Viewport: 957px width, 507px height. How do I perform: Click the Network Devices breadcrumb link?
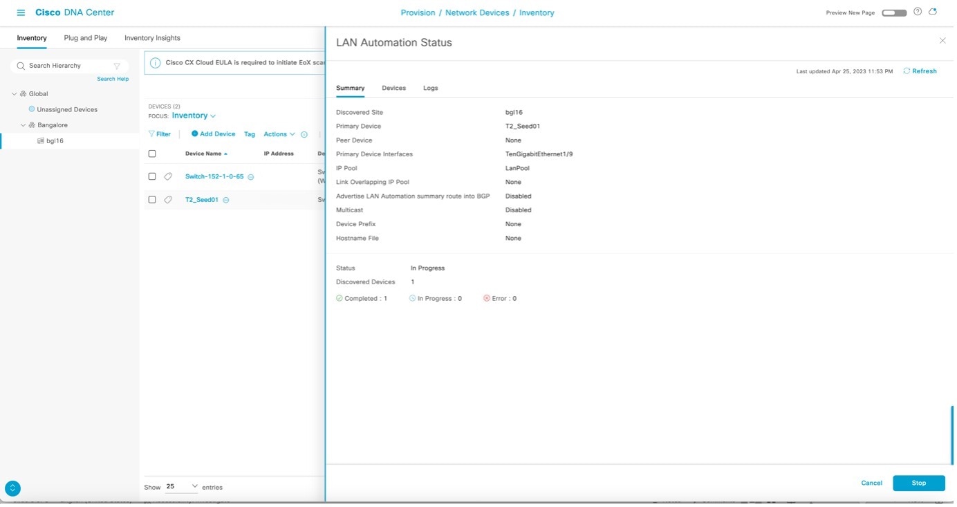[477, 12]
